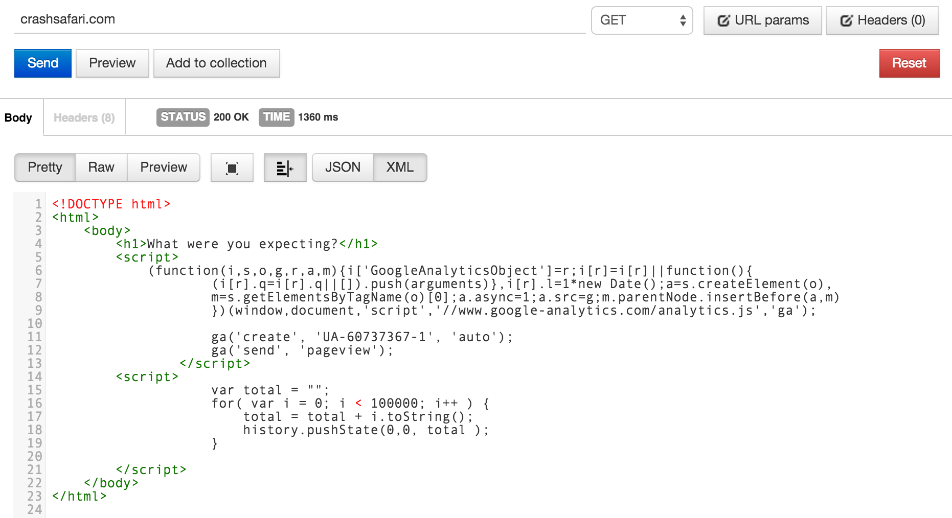Click the 'What were you expecting?' heading line
This screenshot has width=952, height=518.
pos(247,244)
